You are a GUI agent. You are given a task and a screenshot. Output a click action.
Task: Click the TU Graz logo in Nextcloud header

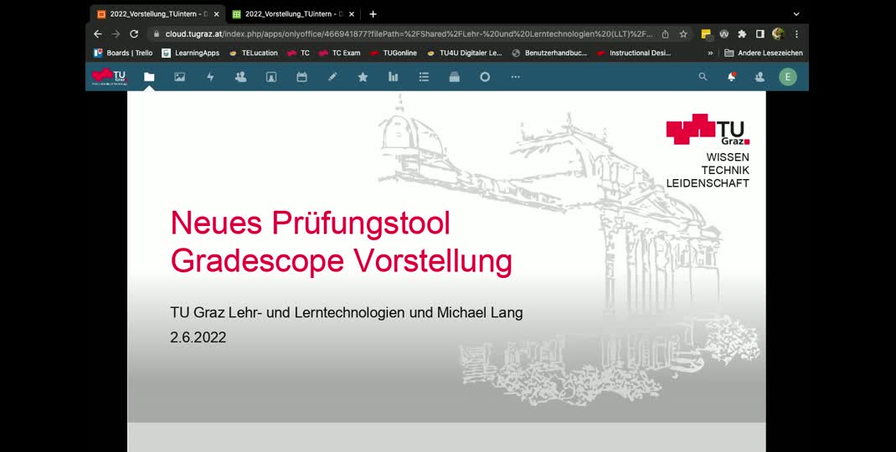[109, 76]
